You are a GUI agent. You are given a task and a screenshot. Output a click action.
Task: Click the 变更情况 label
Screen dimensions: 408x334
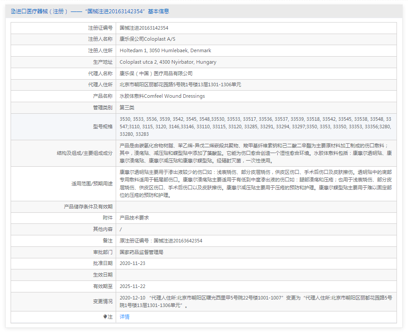103,301
